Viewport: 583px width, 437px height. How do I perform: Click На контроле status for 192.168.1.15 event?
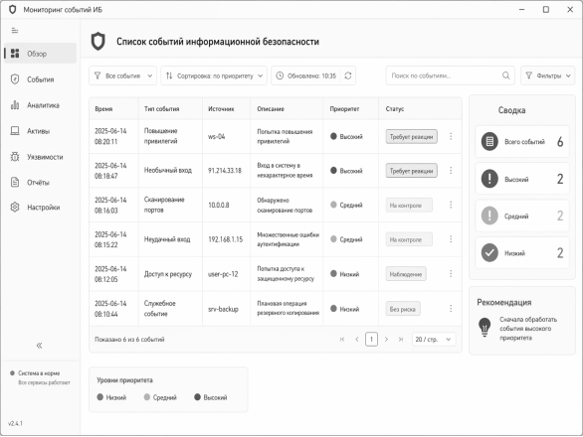[x=409, y=239]
